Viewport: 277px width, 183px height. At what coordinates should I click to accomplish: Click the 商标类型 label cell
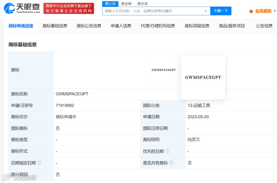click(x=31, y=140)
